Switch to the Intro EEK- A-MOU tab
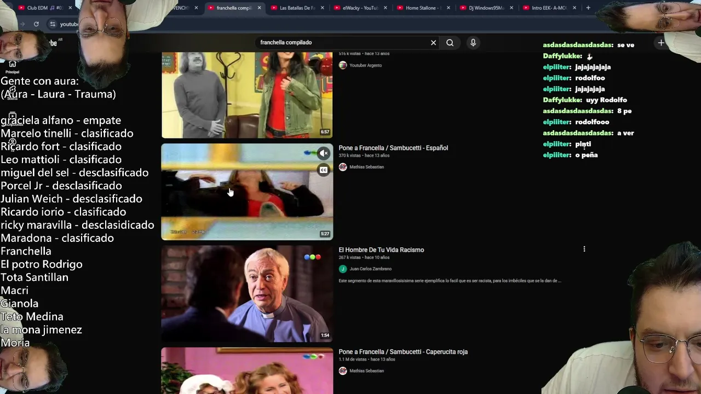This screenshot has width=701, height=394. point(549,8)
